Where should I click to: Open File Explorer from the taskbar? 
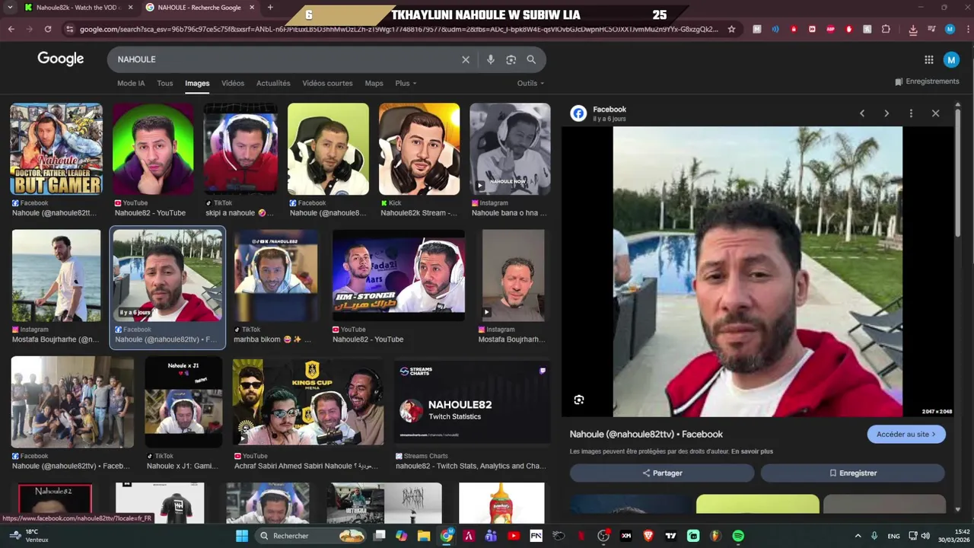coord(424,536)
